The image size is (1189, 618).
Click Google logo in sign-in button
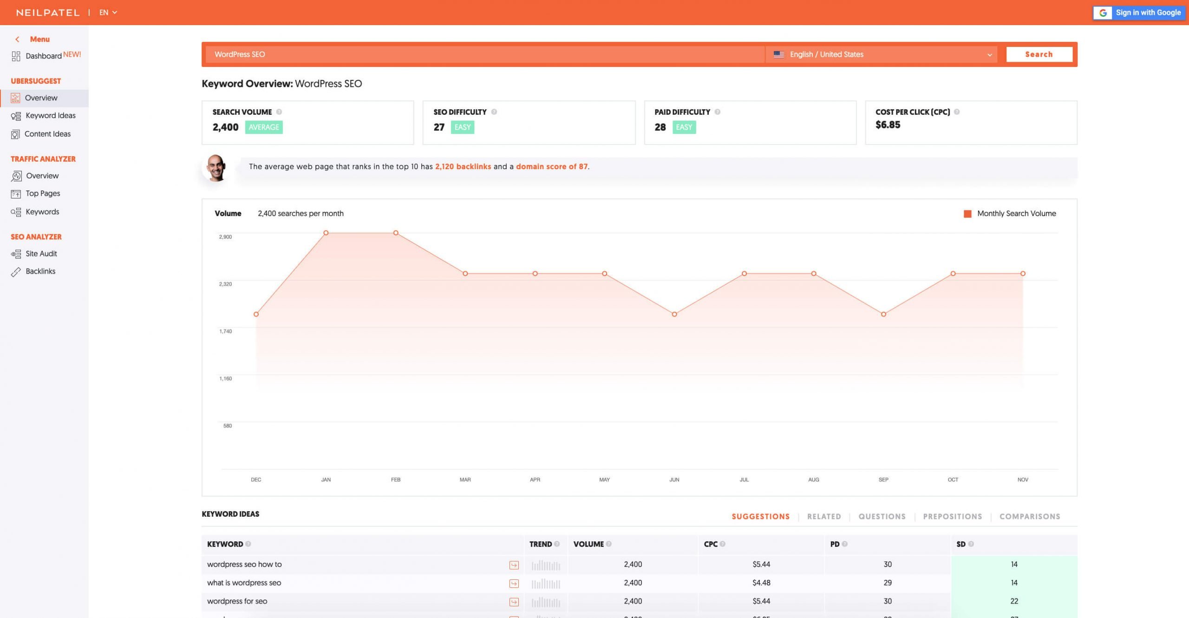[1103, 13]
